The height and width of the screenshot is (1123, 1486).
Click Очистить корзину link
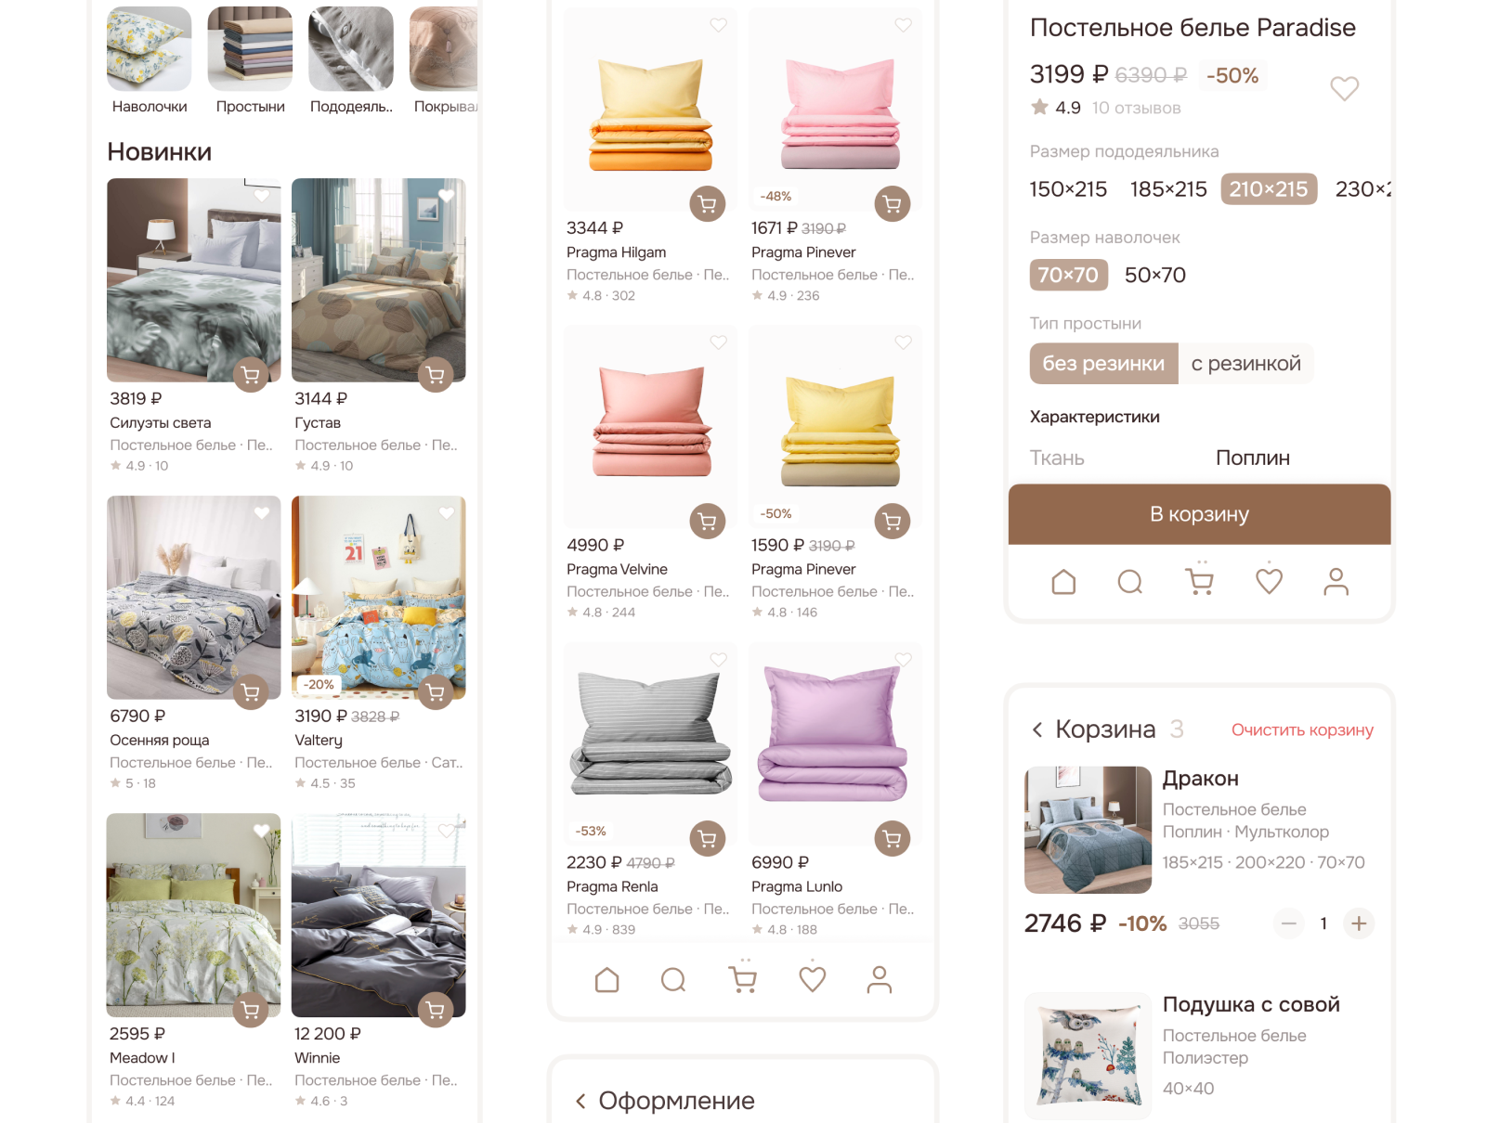tap(1302, 730)
